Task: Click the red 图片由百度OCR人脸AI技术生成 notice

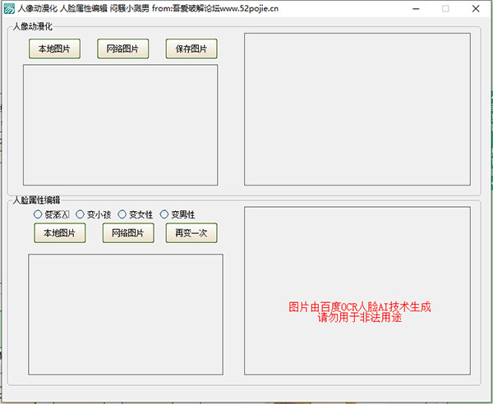Action: click(360, 307)
